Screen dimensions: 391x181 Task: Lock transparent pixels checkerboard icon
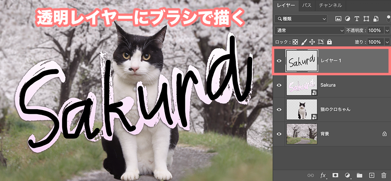[295, 42]
